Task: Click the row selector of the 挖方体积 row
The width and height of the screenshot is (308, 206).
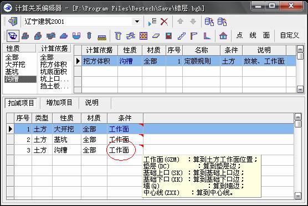Action: click(x=78, y=61)
